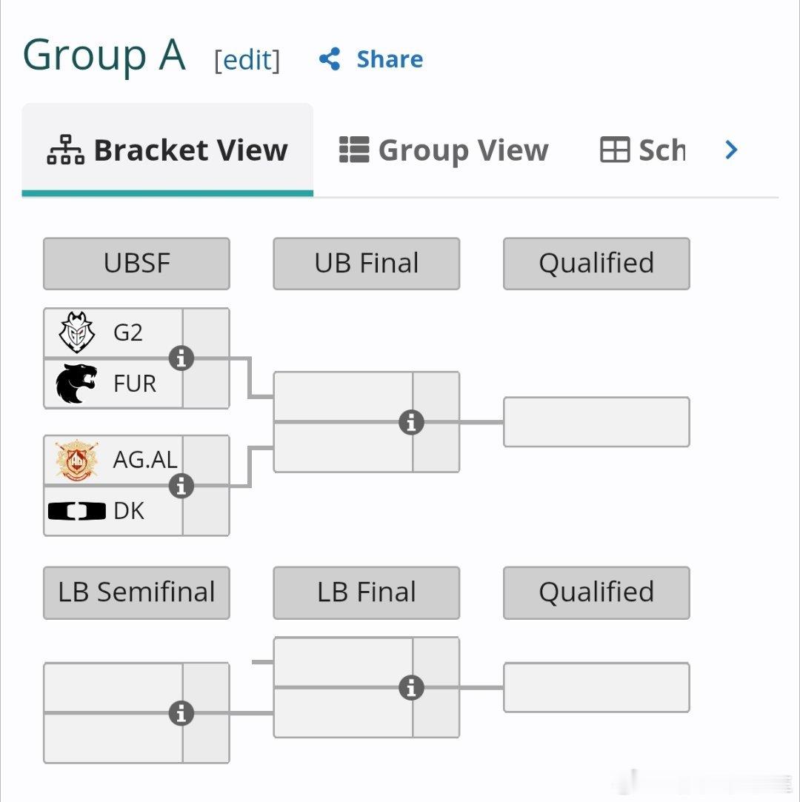Screen dimensions: 800x802
Task: Switch to Group View tab
Action: (x=444, y=150)
